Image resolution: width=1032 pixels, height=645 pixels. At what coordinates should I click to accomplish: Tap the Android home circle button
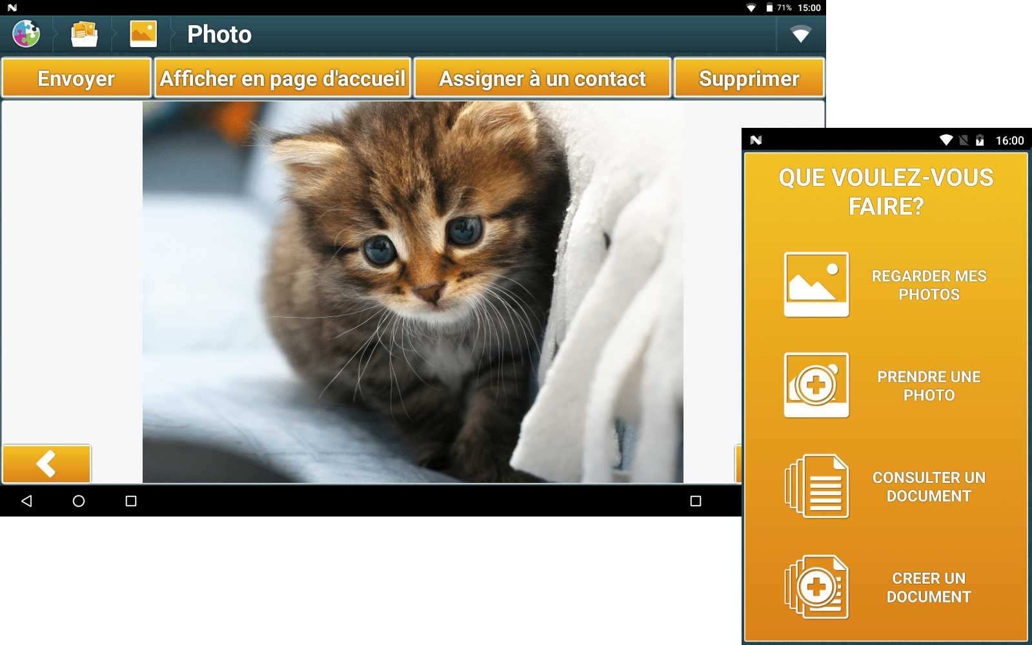pos(79,501)
